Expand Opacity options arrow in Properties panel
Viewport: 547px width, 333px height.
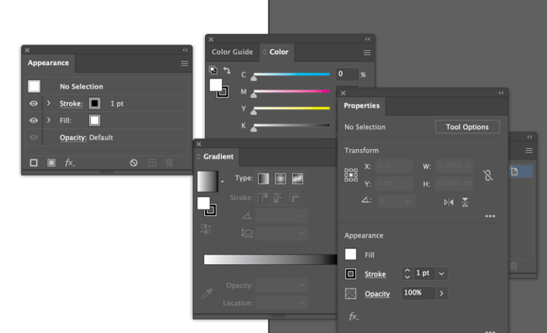pos(441,293)
